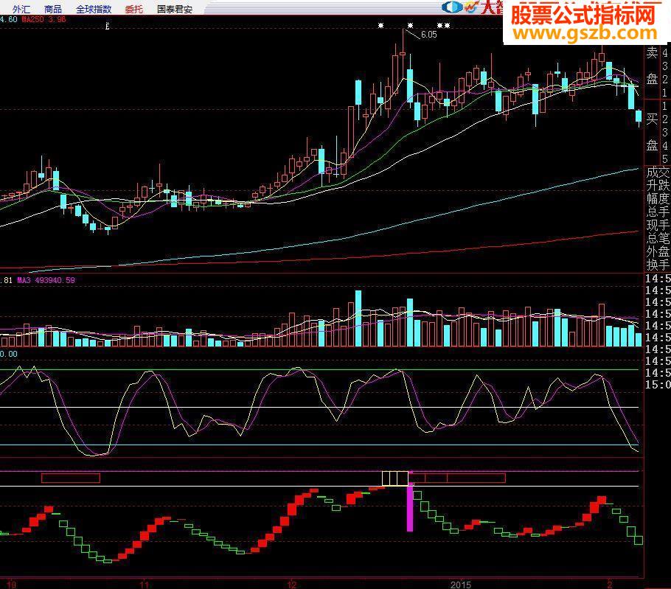Select the buy-side level 5 row
671x589 pixels.
click(664, 158)
